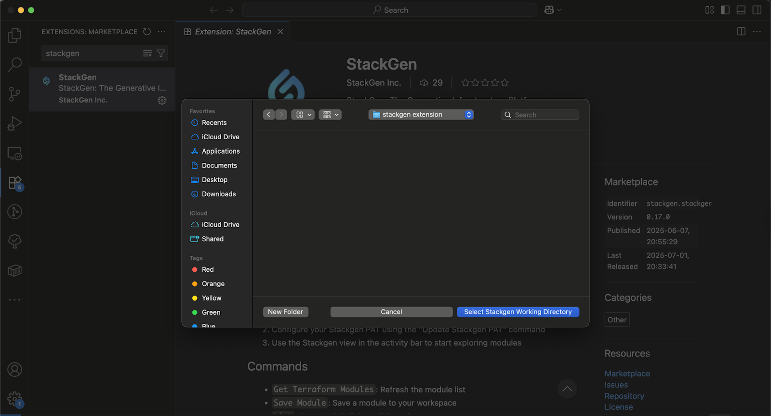Open the StackGen cube view in activity bar
The width and height of the screenshot is (771, 416).
tap(14, 270)
